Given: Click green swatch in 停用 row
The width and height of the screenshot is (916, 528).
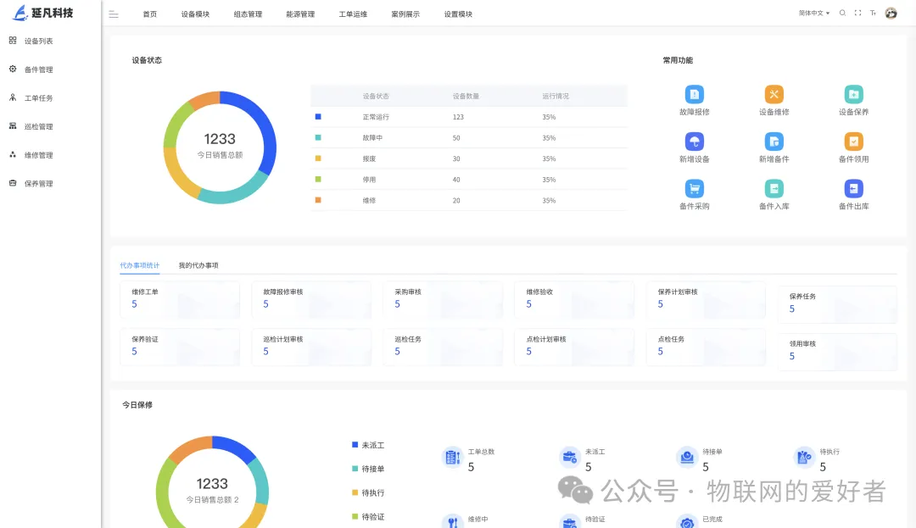Looking at the screenshot, I should [318, 179].
